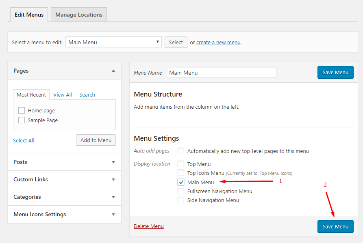Open the menu selection dropdown
Screen dimensions: 363x243
point(113,42)
